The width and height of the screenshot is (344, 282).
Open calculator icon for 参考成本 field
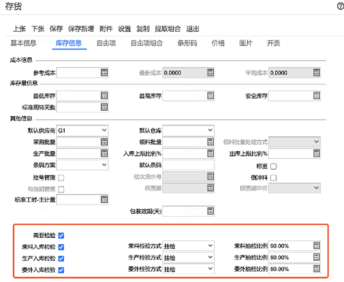point(104,73)
